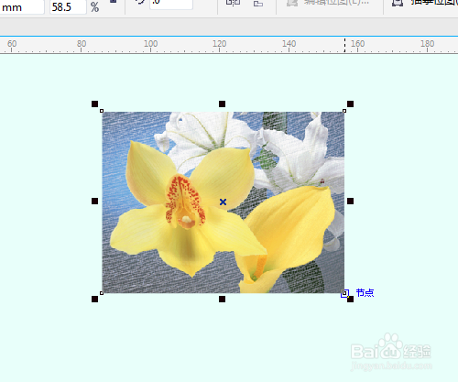Click the Trace Bitmap toolbar button
458x382 pixels.
425,4
